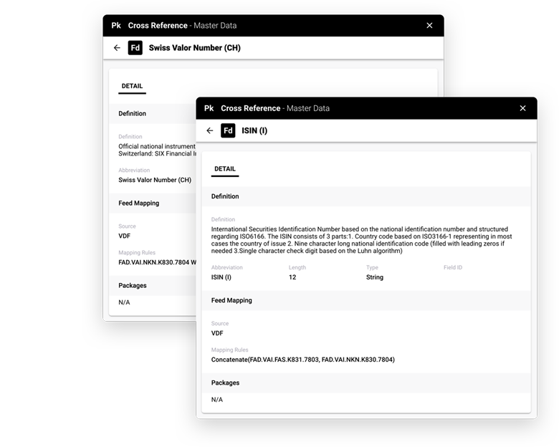Screen dimensions: 559x447
Task: Collapse the Definition section in ISIN window
Action: coord(225,196)
